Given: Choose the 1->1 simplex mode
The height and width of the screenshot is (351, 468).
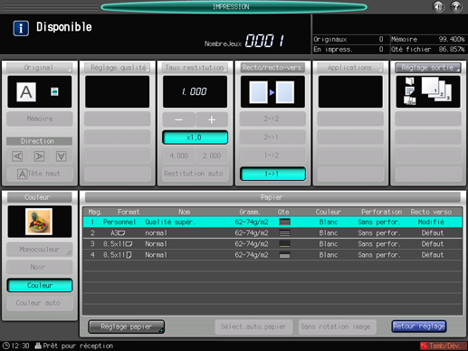Looking at the screenshot, I should (272, 174).
